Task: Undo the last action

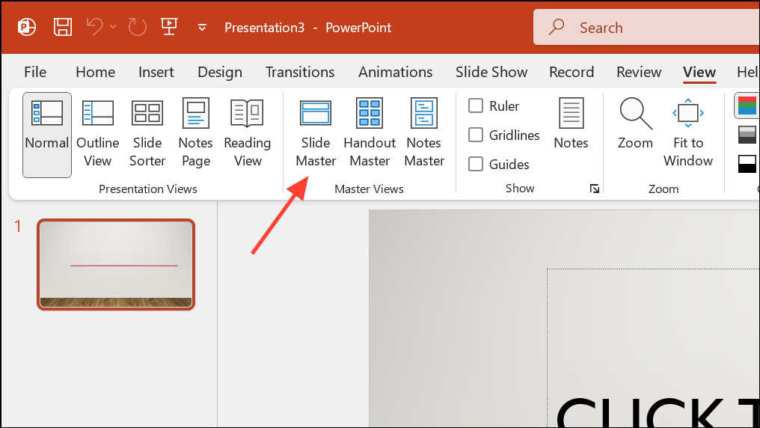Action: pos(94,27)
